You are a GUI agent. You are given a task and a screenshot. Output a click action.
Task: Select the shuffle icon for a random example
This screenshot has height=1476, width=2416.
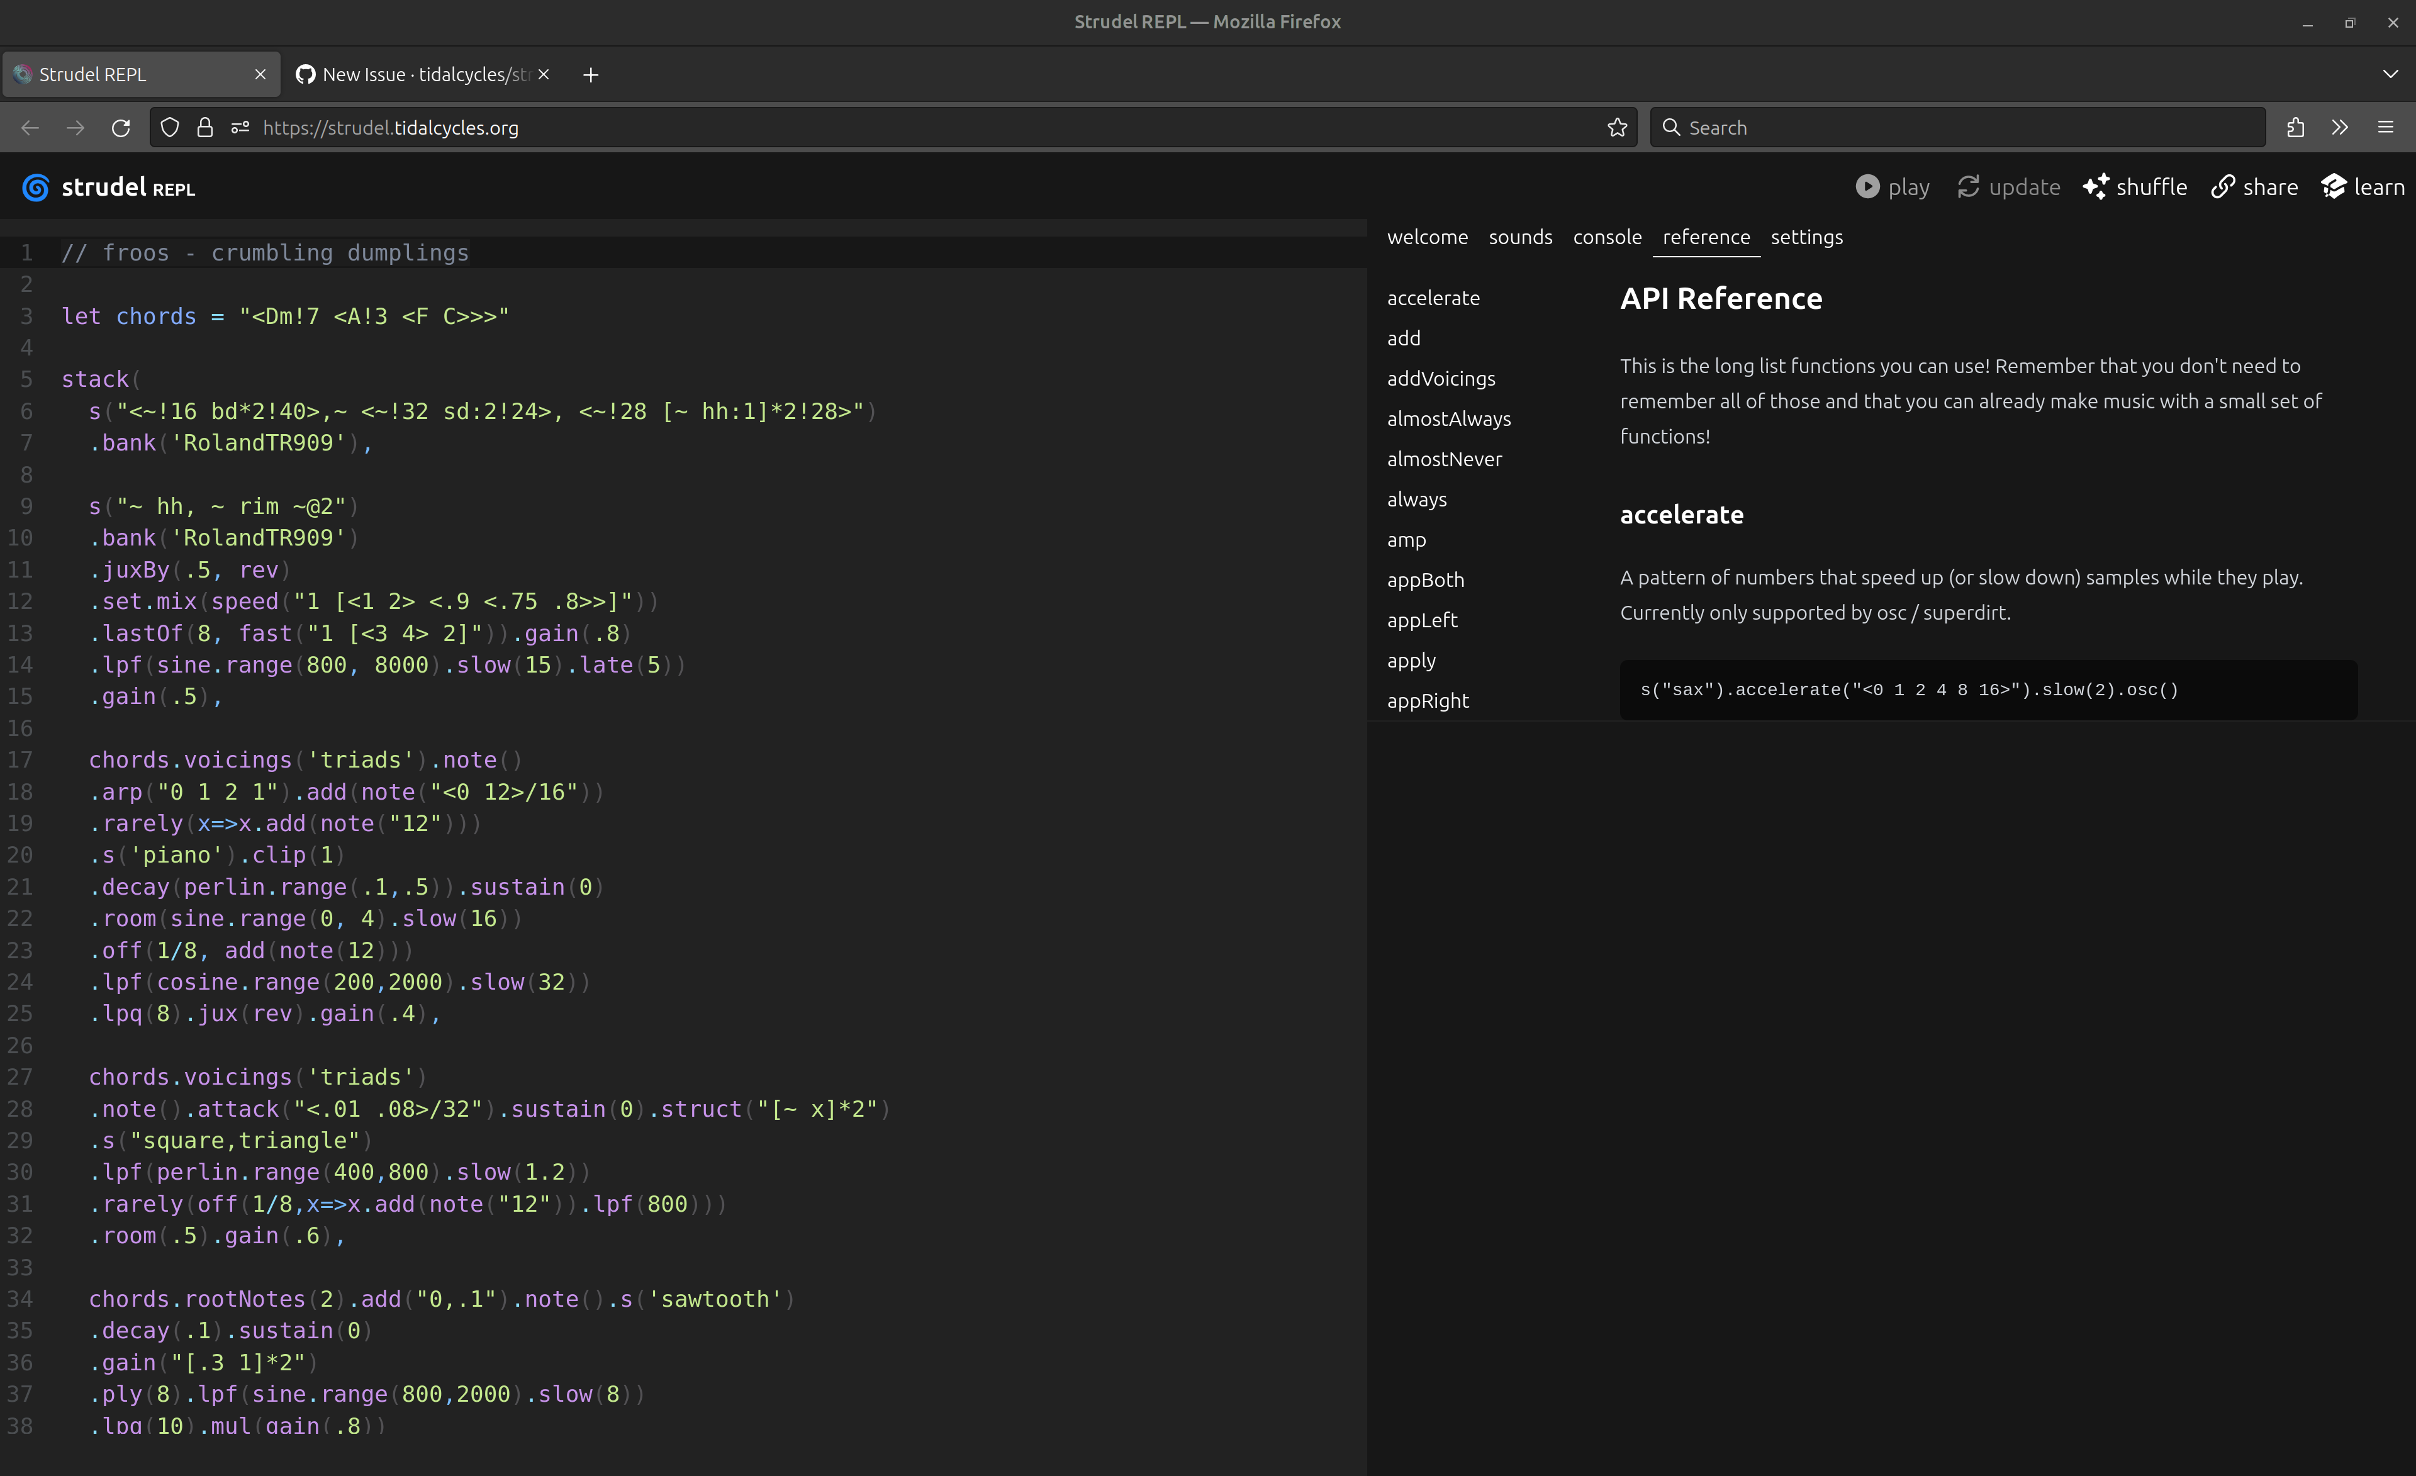point(2096,186)
